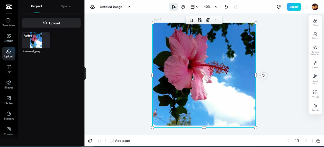The width and height of the screenshot is (324, 147).
Task: Click the 1/1 page indicator
Action: pyautogui.click(x=297, y=141)
